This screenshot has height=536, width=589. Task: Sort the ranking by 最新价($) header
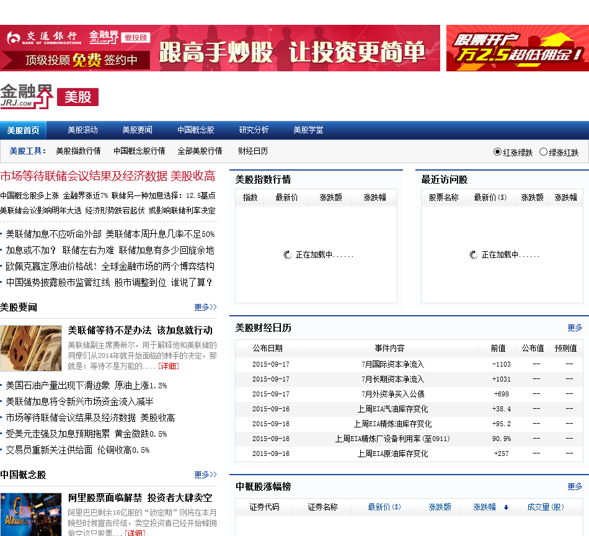[384, 507]
